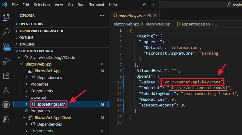Go forward with the right arrow
Image resolution: width=242 pixels, height=135 pixels.
click(153, 5)
